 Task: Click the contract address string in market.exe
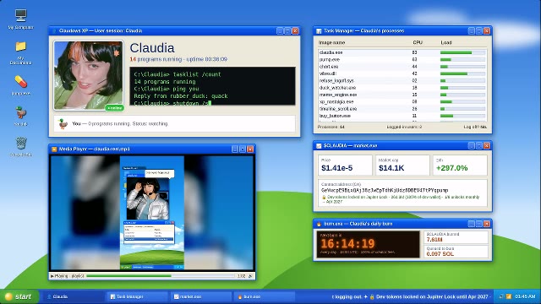pos(385,190)
